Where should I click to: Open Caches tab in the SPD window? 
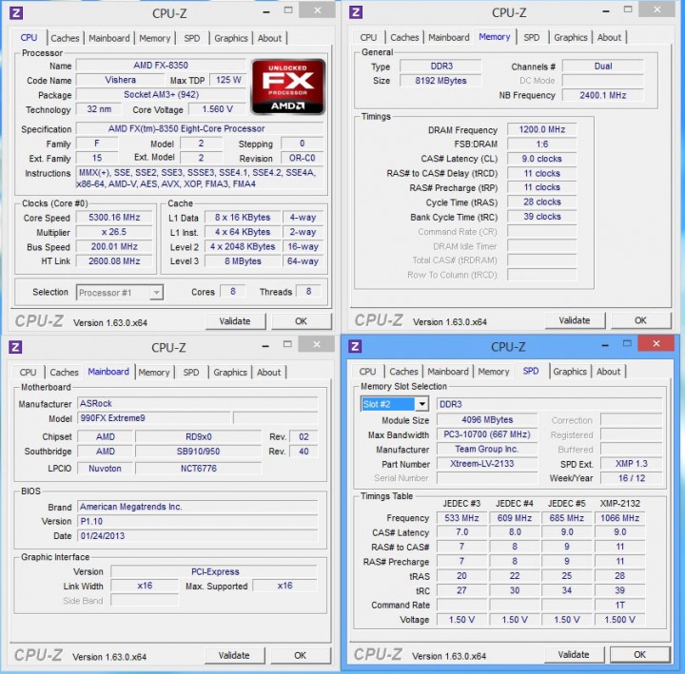coord(403,372)
